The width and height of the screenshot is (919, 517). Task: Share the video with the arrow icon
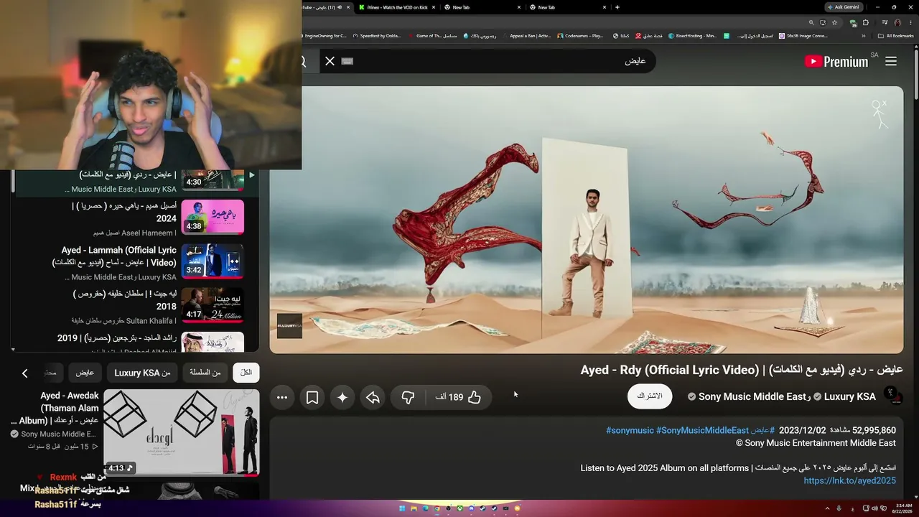point(373,397)
